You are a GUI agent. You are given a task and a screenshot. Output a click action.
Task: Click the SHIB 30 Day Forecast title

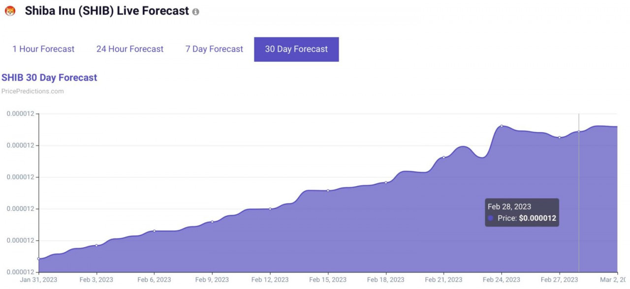[49, 77]
